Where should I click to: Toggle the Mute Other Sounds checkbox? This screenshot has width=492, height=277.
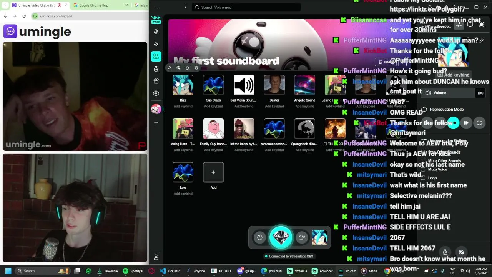click(x=423, y=161)
